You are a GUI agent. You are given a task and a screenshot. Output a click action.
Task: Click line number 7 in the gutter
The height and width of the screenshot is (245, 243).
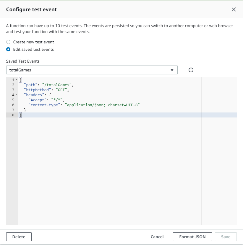coord(13,110)
